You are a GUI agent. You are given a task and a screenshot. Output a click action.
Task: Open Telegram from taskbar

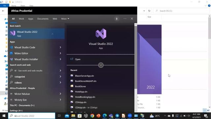[x=117, y=116]
